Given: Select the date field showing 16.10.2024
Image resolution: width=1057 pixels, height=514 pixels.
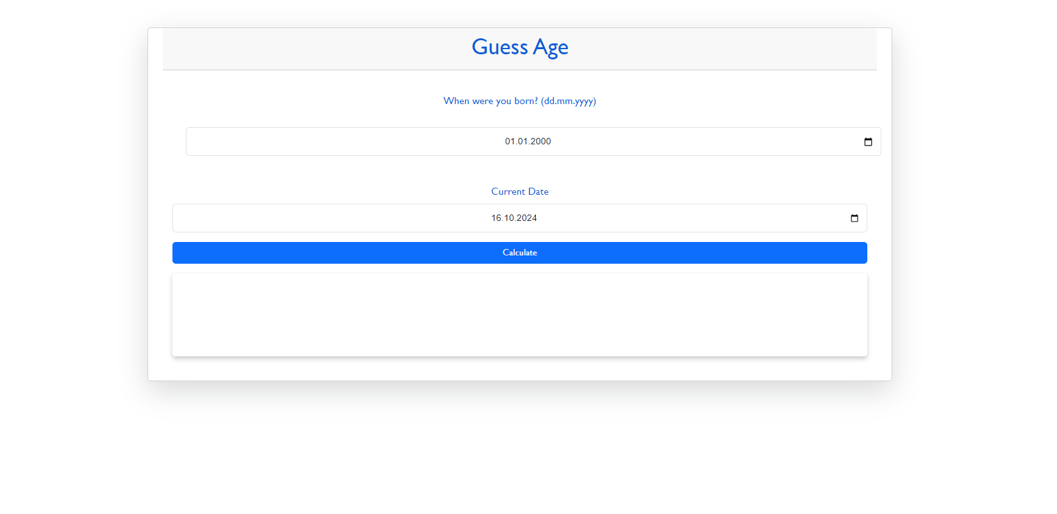Looking at the screenshot, I should (513, 218).
